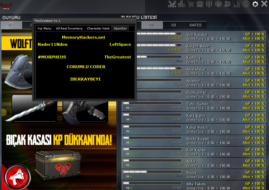Click Son Karakol population bar
The image size is (269, 190).
point(159,34)
